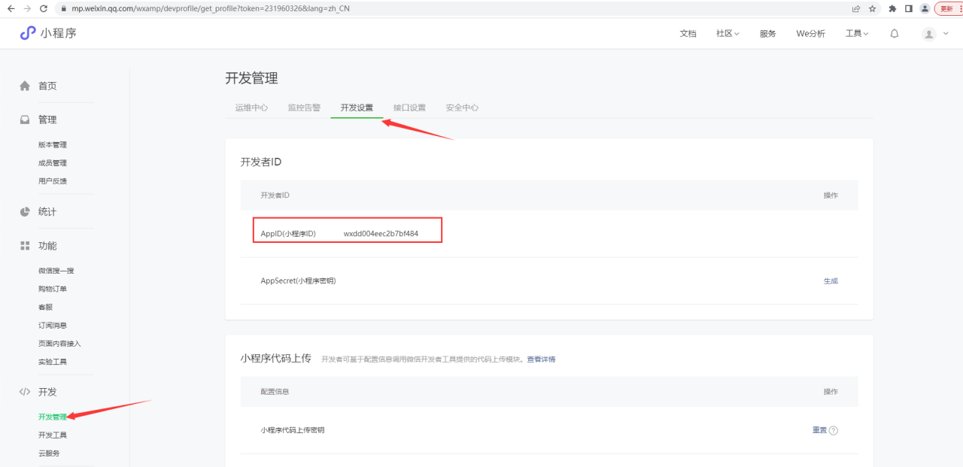This screenshot has width=963, height=467.
Task: Bookmark page with the star icon
Action: pyautogui.click(x=872, y=8)
